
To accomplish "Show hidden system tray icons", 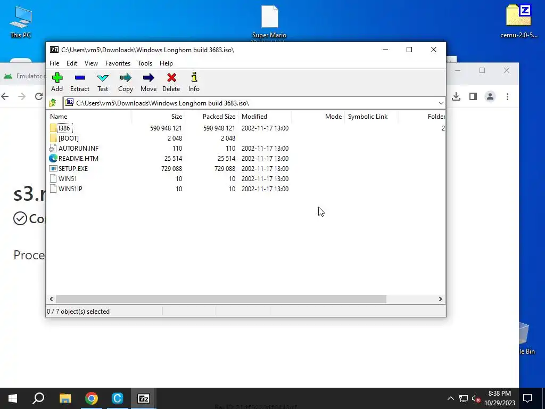I will click(450, 398).
